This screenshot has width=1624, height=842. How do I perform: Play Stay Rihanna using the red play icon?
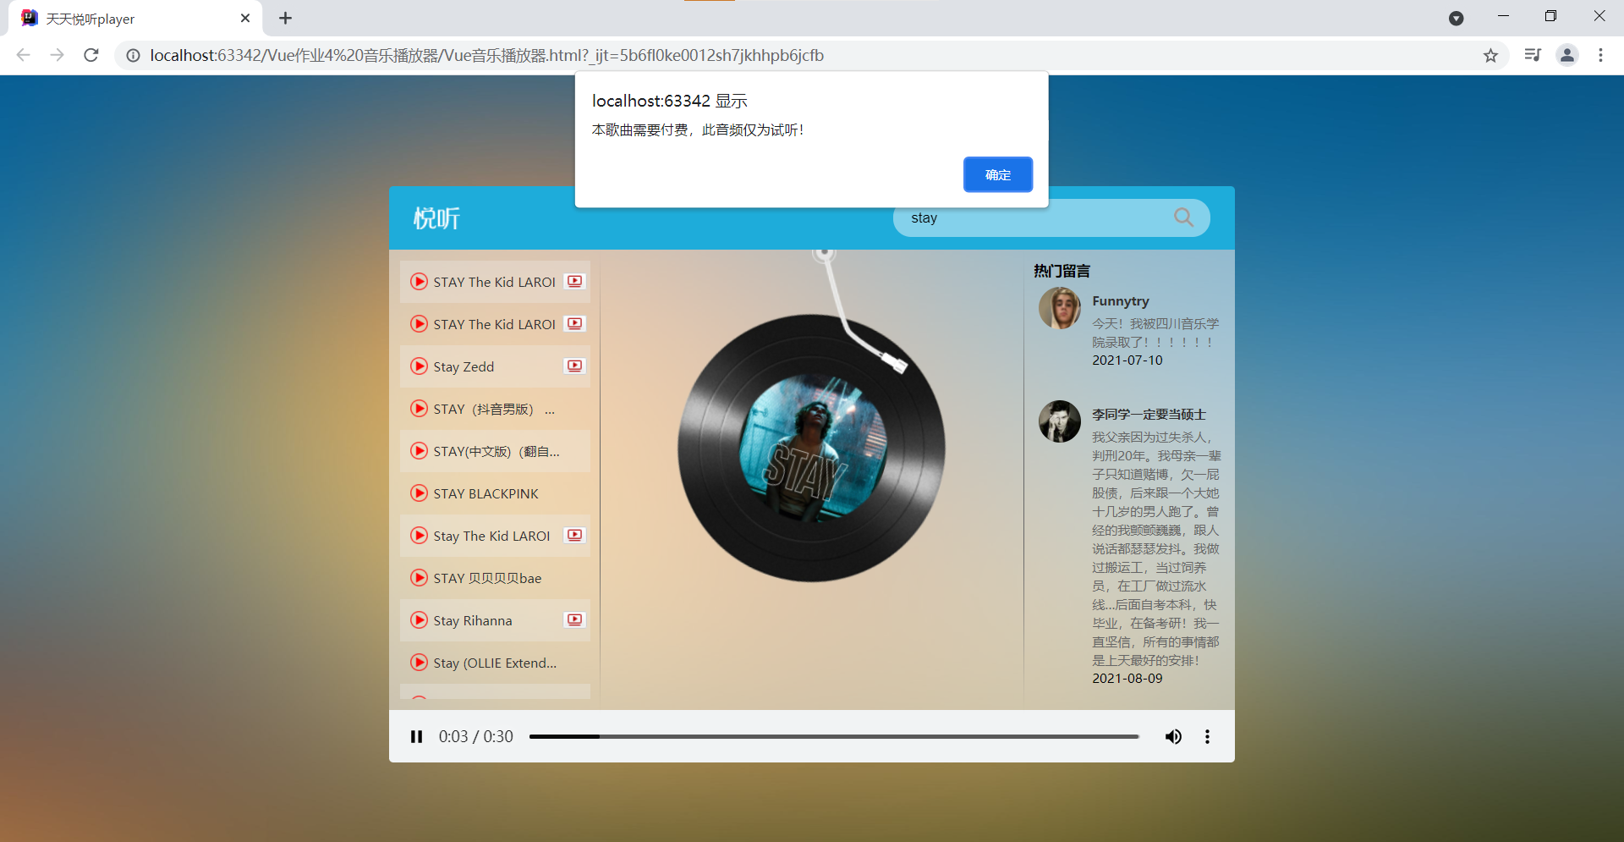tap(419, 620)
